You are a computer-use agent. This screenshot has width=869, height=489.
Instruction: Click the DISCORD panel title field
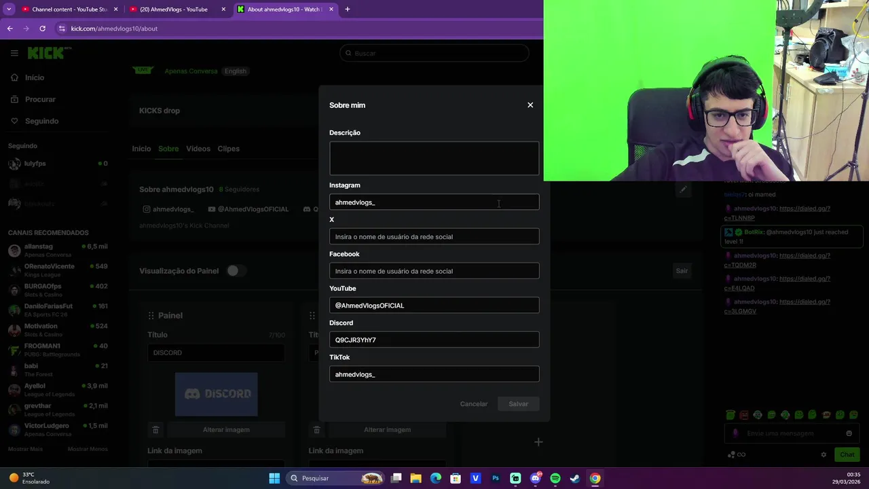click(x=216, y=352)
